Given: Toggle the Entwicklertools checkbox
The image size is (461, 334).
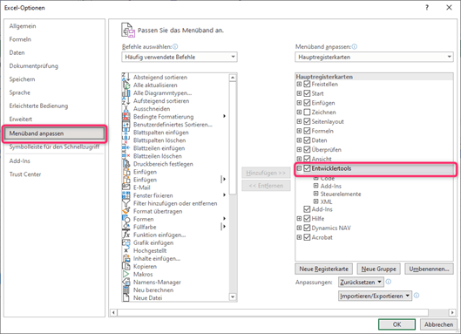Looking at the screenshot, I should [x=307, y=168].
